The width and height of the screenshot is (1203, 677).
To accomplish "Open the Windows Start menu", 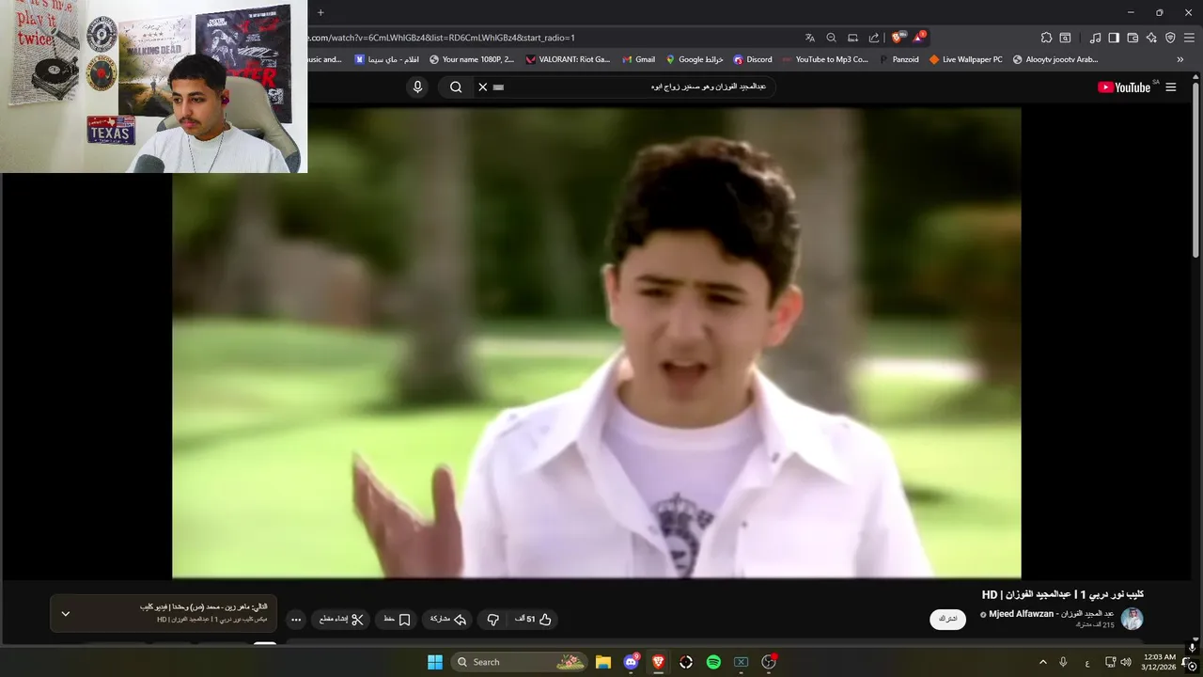I will (435, 662).
